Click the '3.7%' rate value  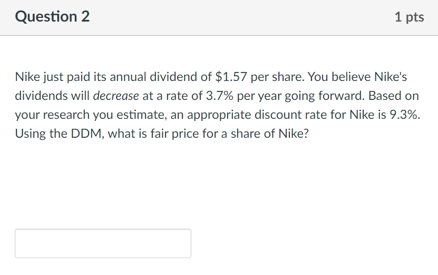[x=220, y=96]
